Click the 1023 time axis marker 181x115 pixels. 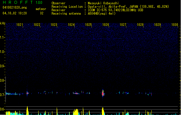coord(54,24)
